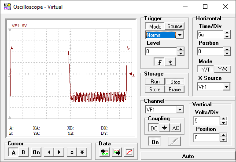Click the Run button
Image resolution: width=236 pixels, height=162 pixels.
[155, 82]
